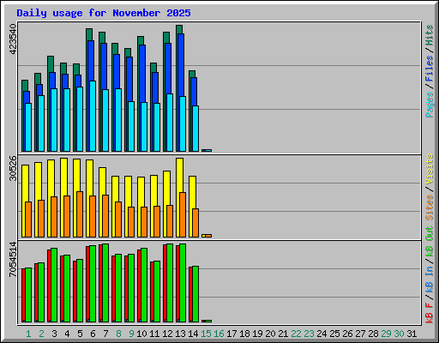Click day 3 on the x-axis
The width and height of the screenshot is (439, 343).
pyautogui.click(x=54, y=334)
